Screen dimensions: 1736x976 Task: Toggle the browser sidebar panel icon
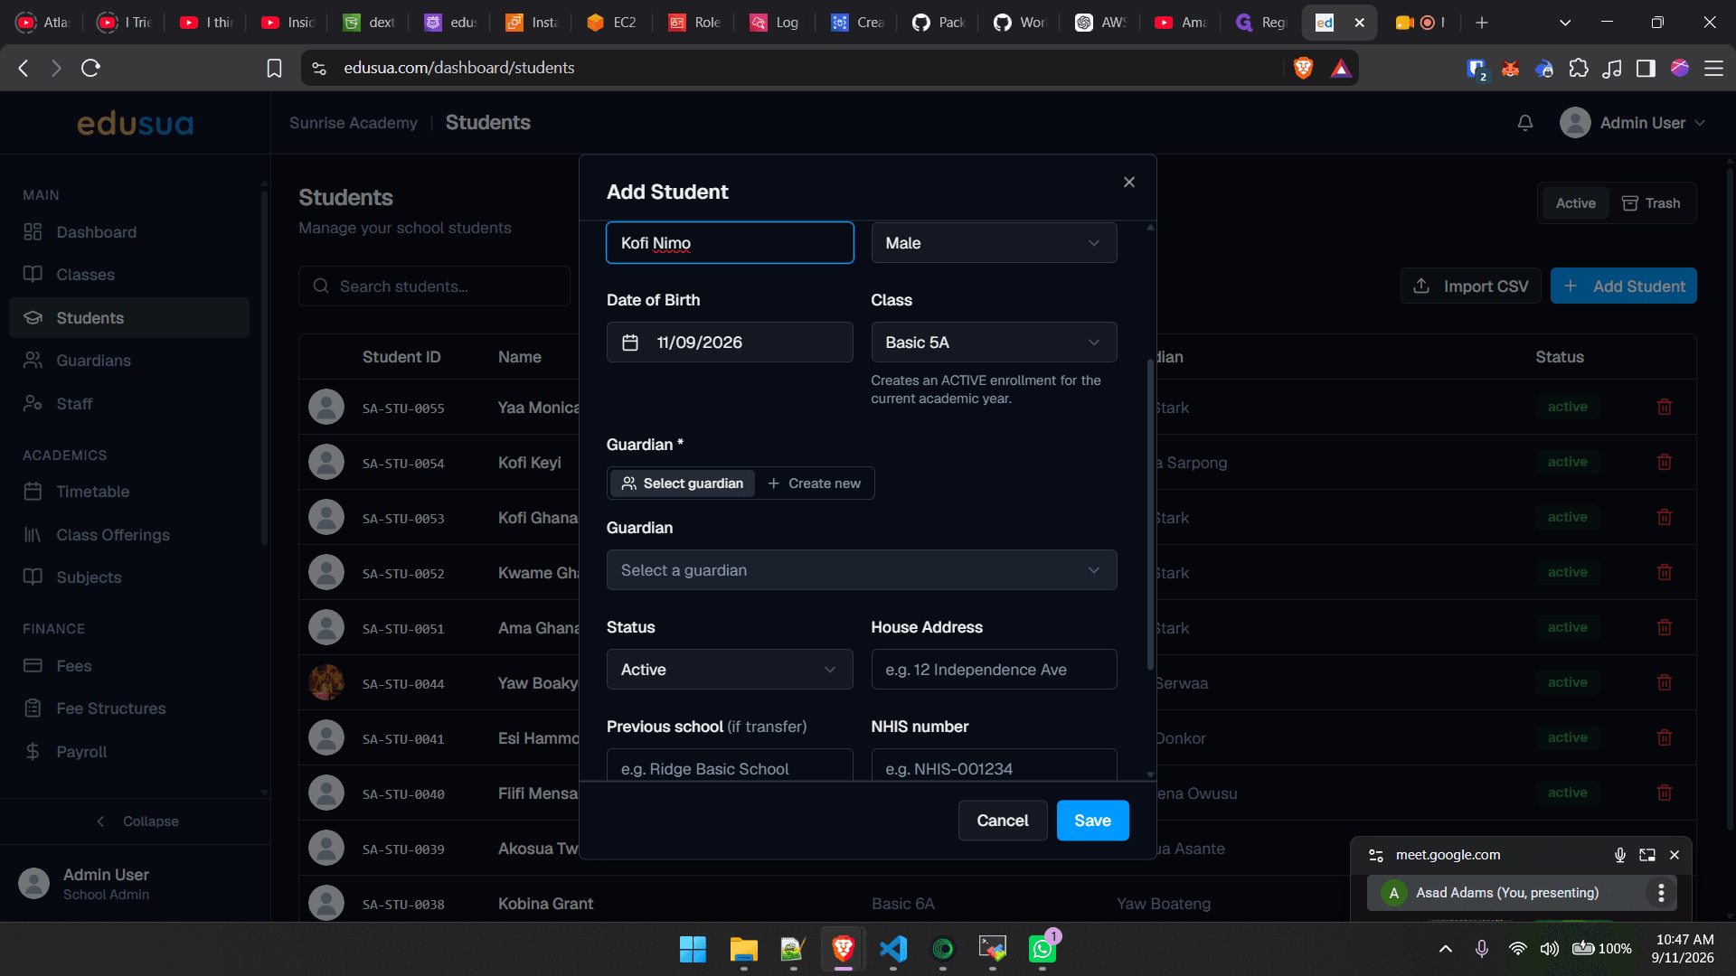pyautogui.click(x=1646, y=68)
